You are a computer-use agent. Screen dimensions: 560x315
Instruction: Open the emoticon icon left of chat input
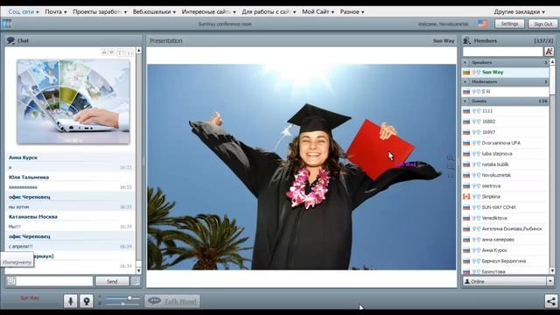[11, 281]
